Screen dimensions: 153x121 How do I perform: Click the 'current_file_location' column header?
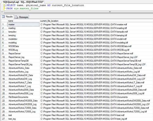(x=96, y=21)
